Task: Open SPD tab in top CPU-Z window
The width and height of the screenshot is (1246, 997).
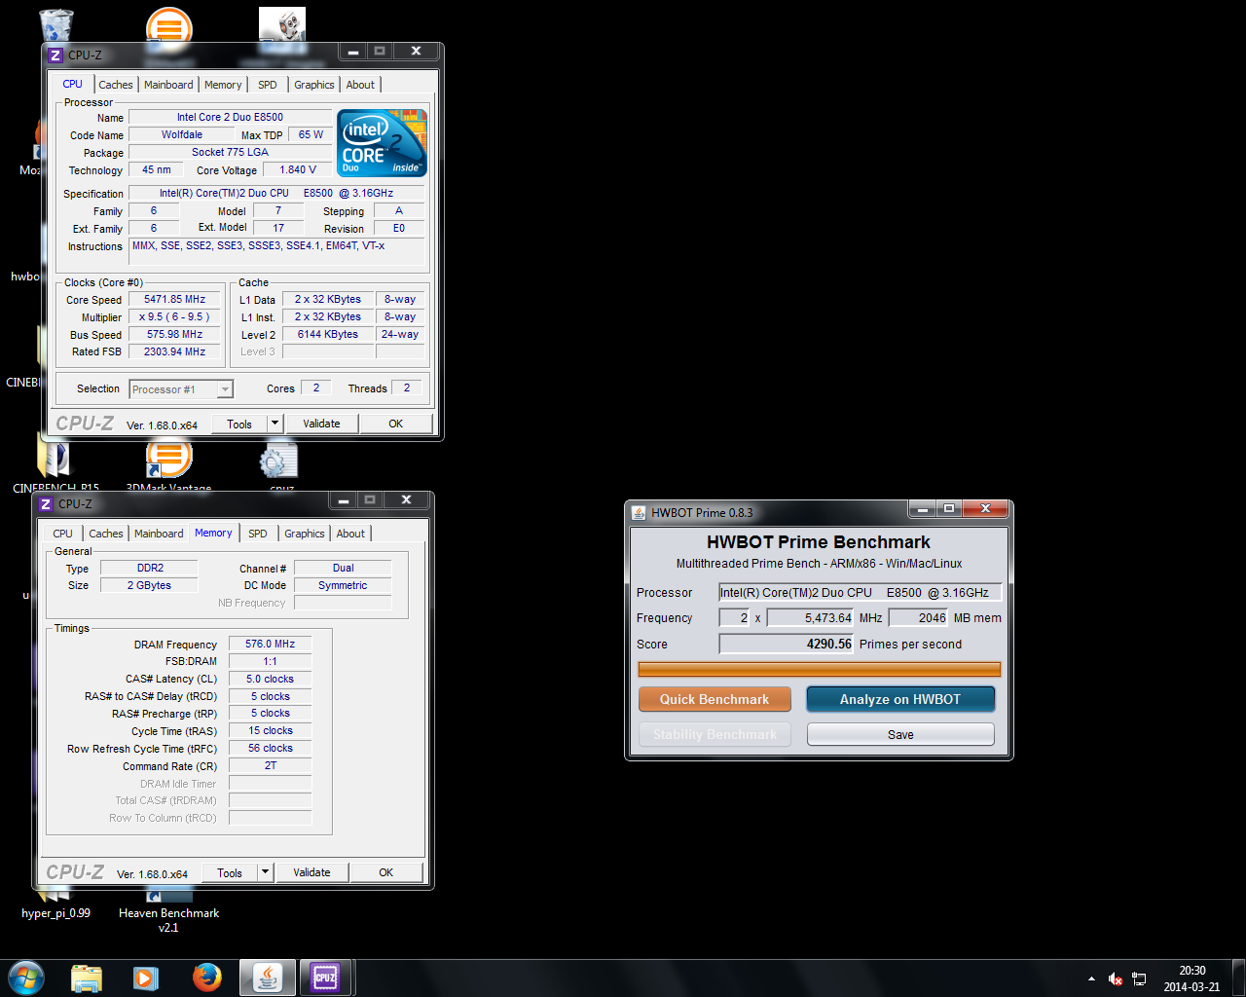Action: (268, 85)
